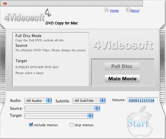Select Full Disc copy mode
Image resolution: width=166 pixels, height=139 pixels.
click(122, 66)
